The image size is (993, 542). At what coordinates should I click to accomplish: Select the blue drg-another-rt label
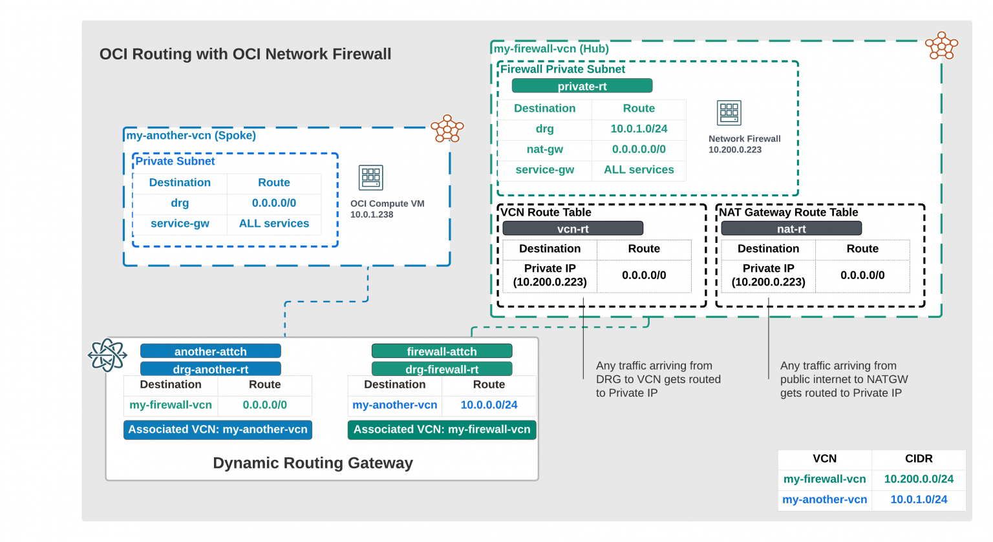(210, 369)
